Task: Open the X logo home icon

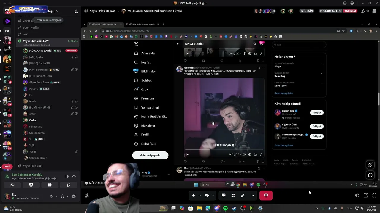Action: 136,44
